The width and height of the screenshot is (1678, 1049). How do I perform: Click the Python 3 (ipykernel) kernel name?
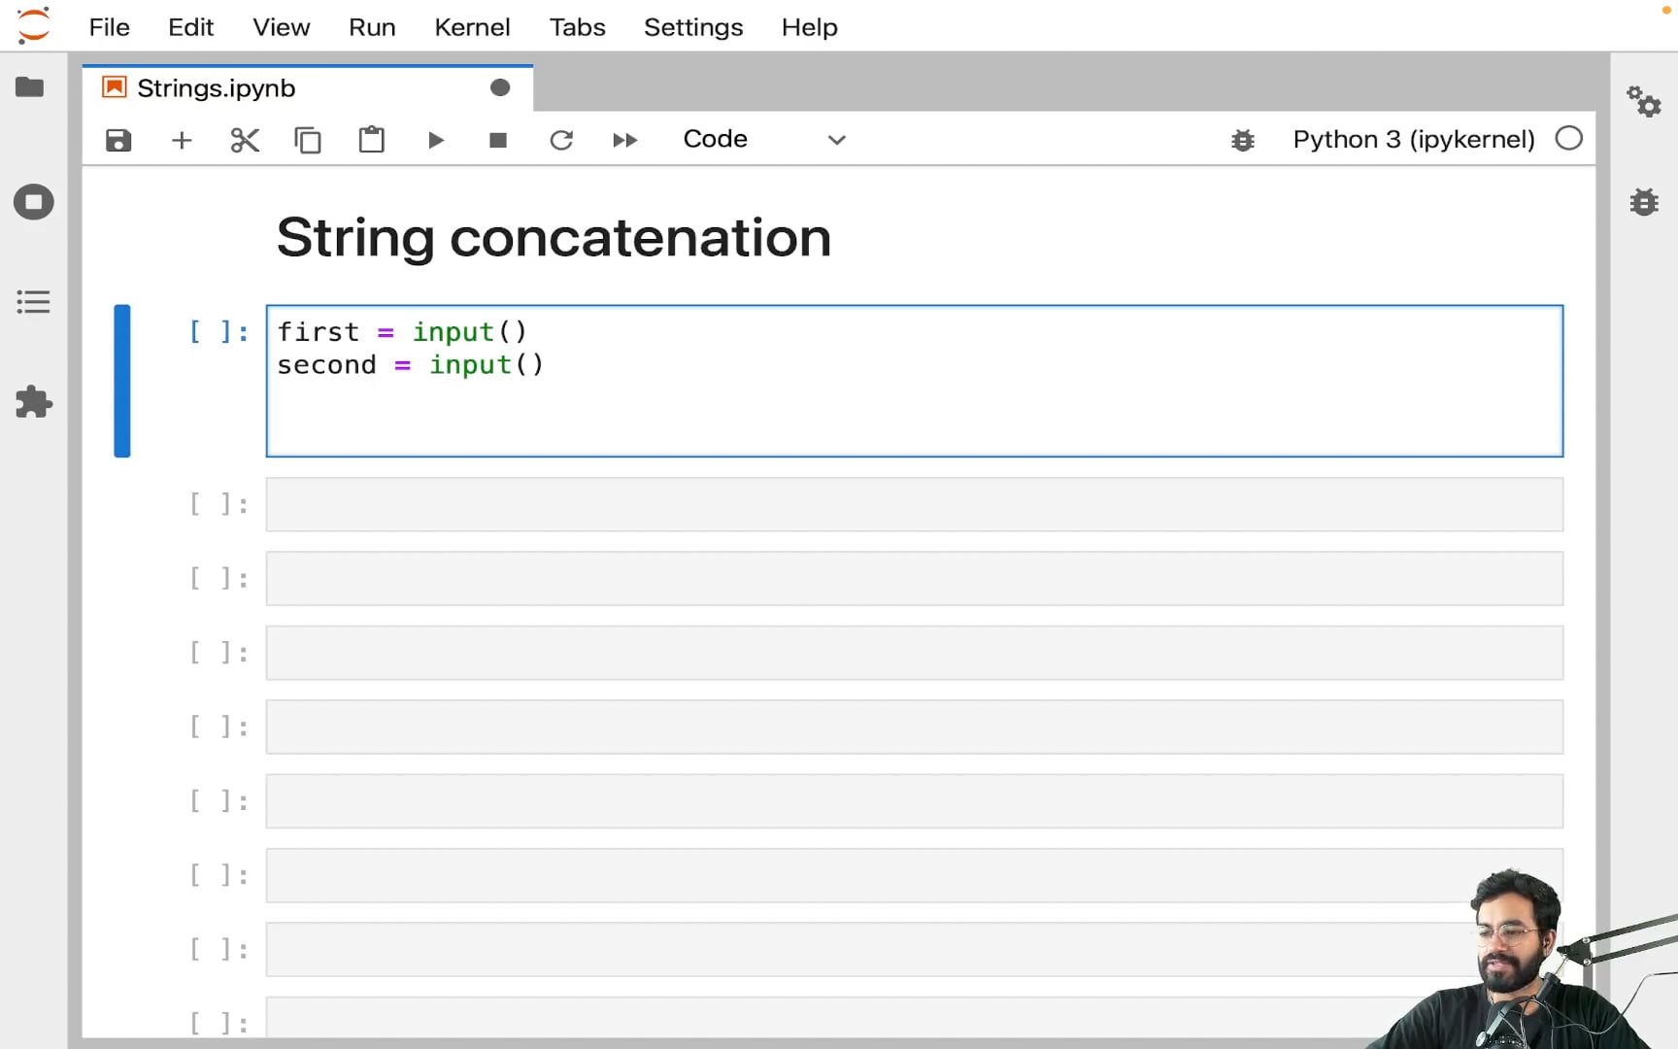(x=1413, y=140)
